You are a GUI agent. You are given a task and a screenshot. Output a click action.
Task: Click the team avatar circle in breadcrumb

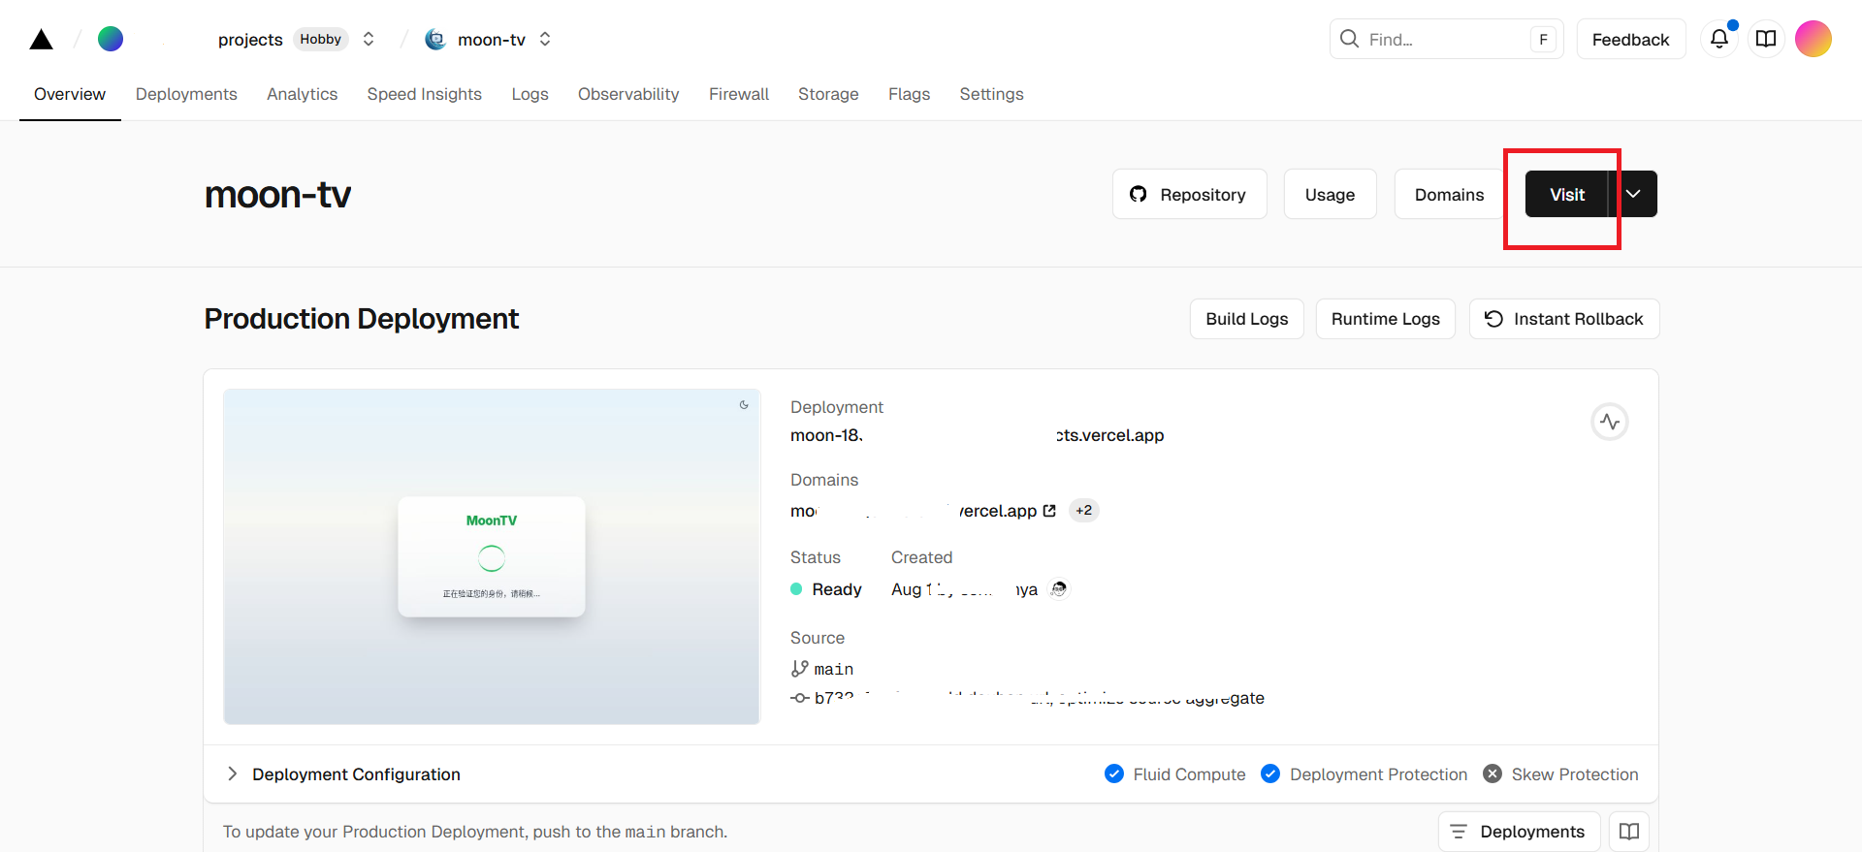click(111, 39)
